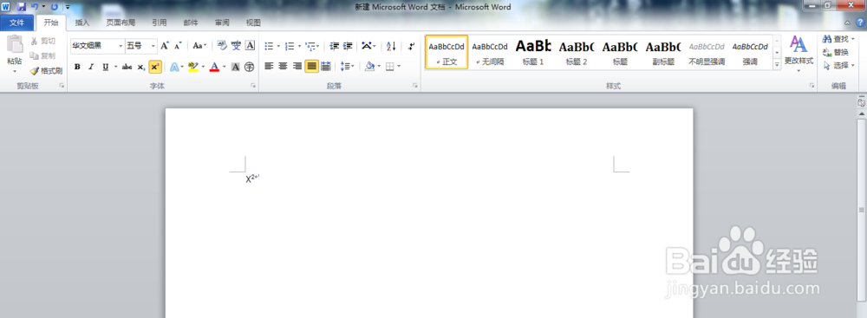Expand the Styles gallery More arrow

pyautogui.click(x=777, y=64)
